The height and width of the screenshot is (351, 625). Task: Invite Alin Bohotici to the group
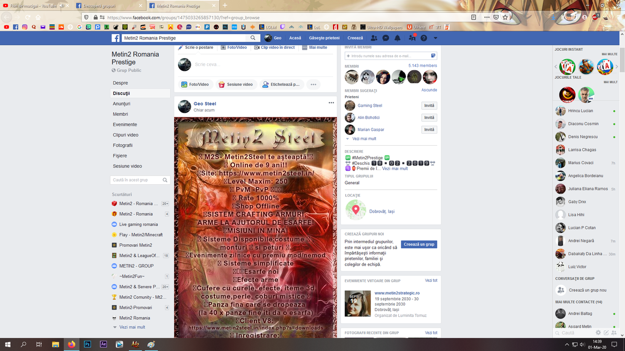tap(429, 117)
